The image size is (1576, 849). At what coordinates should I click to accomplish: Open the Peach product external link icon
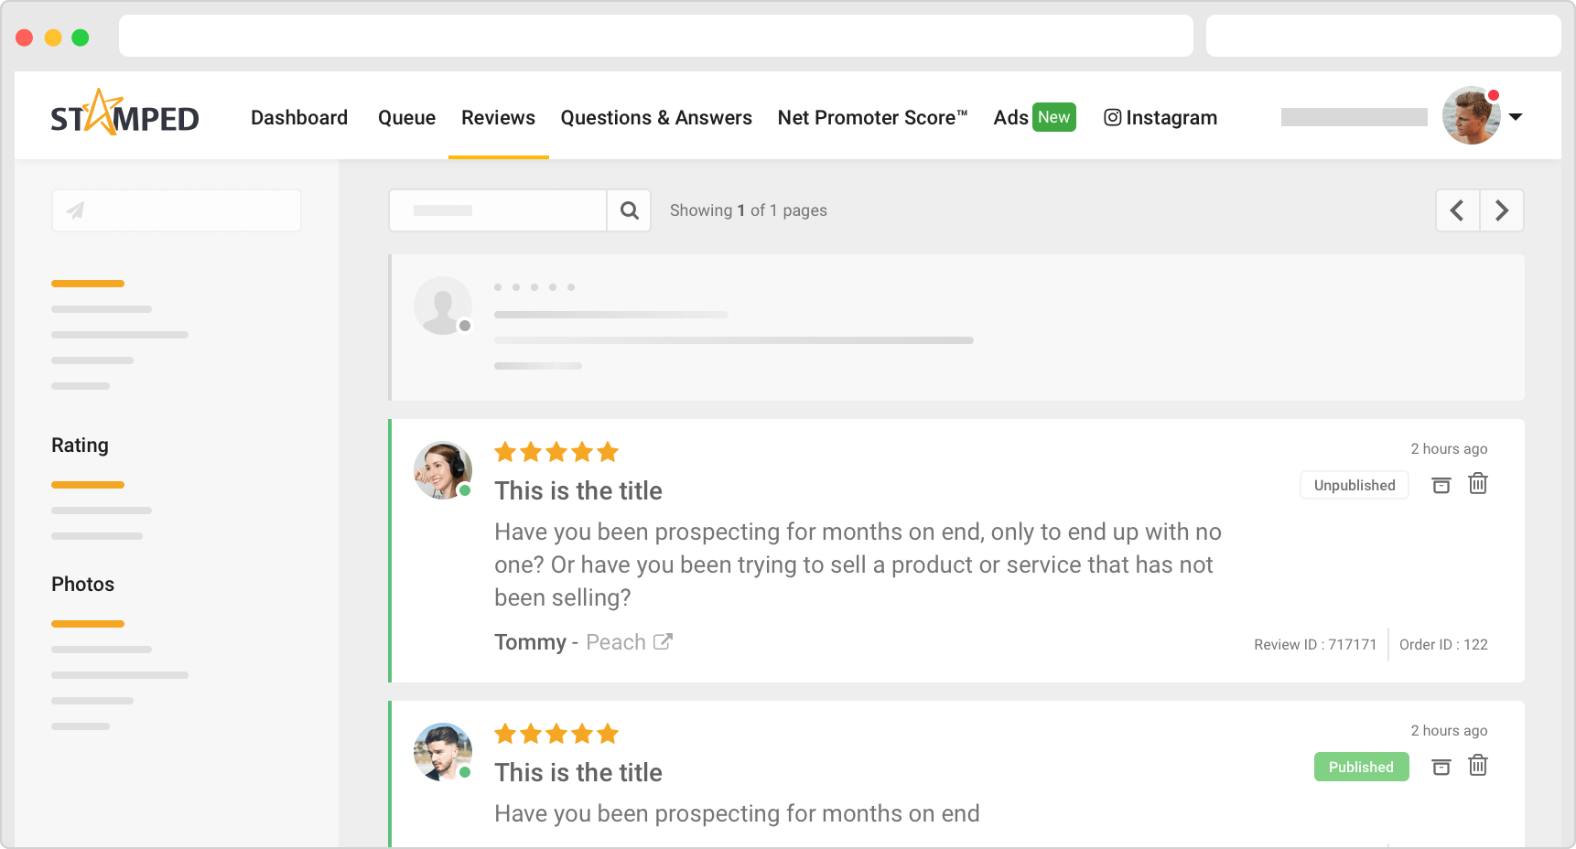[663, 641]
